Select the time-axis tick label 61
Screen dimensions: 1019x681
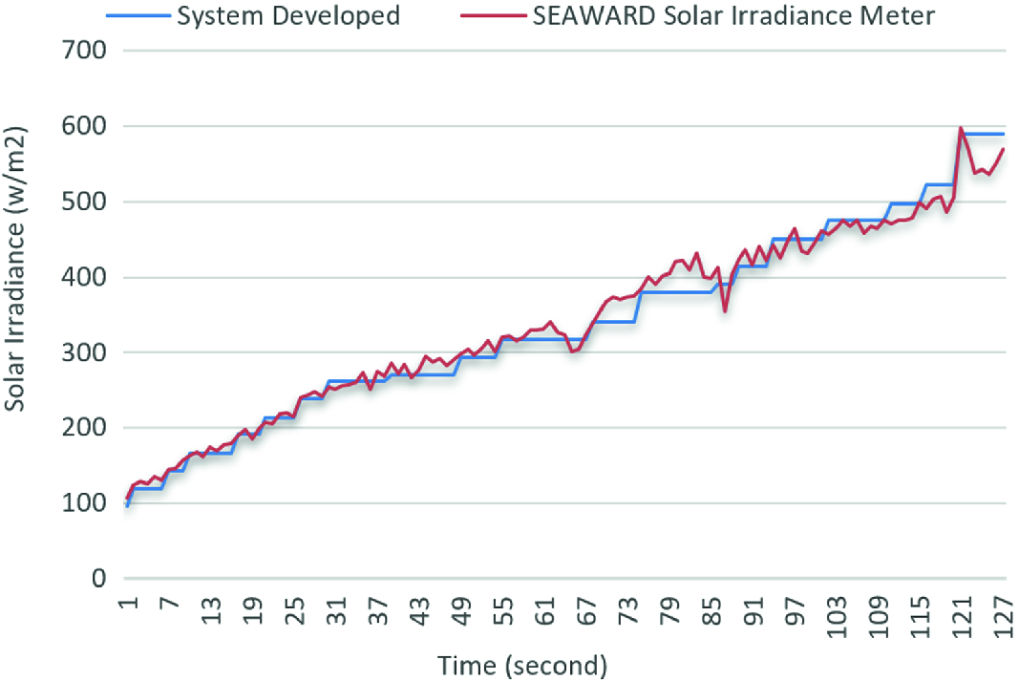(544, 609)
